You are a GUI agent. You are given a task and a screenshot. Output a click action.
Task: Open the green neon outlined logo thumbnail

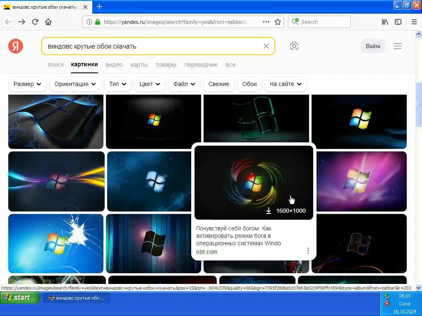(x=256, y=118)
